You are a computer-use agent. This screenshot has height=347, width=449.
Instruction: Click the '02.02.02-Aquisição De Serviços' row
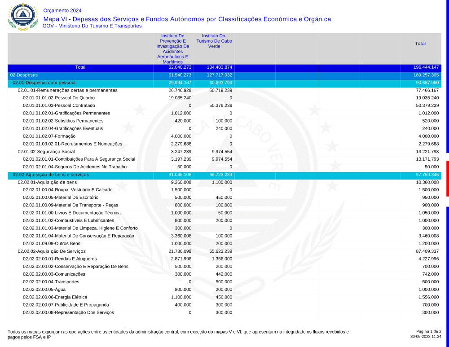52,251
